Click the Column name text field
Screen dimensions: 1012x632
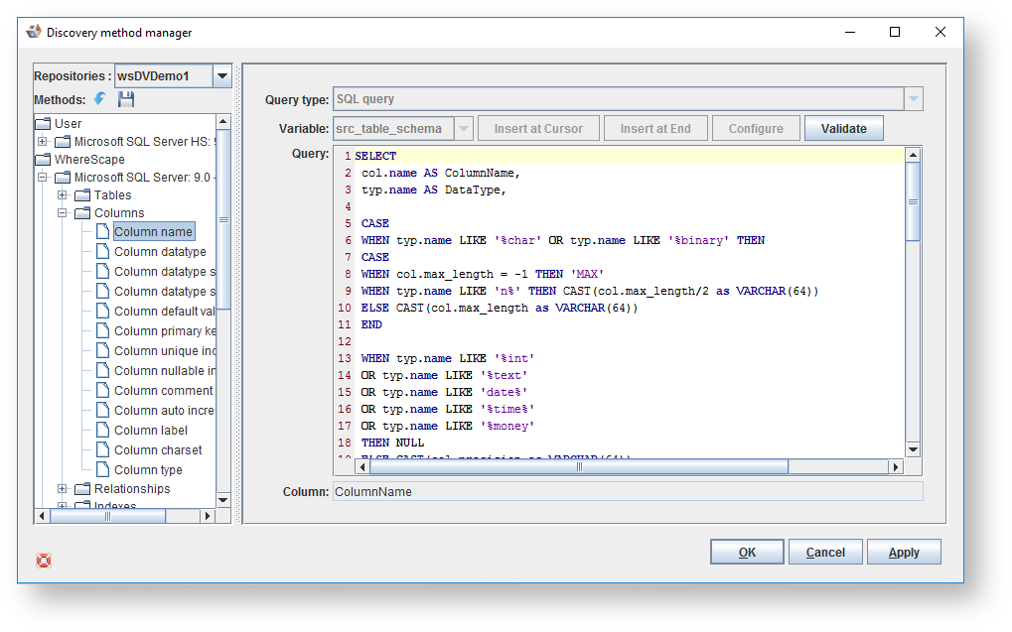click(627, 492)
